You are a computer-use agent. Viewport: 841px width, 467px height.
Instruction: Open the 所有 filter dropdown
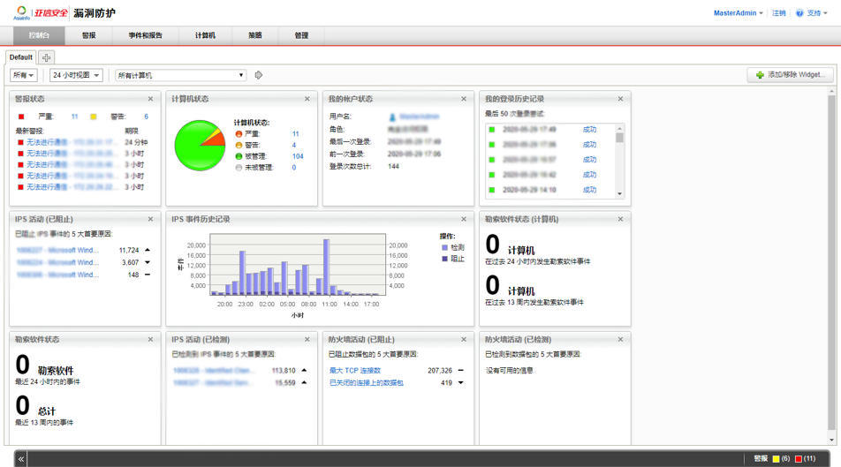pyautogui.click(x=24, y=76)
